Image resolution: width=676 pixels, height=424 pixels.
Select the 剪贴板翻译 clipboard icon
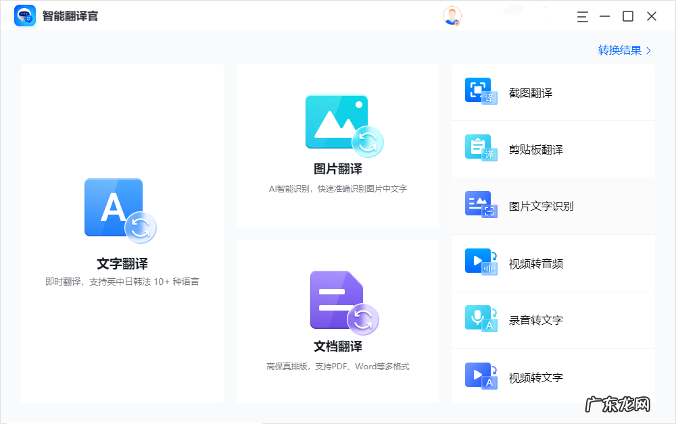(x=481, y=148)
